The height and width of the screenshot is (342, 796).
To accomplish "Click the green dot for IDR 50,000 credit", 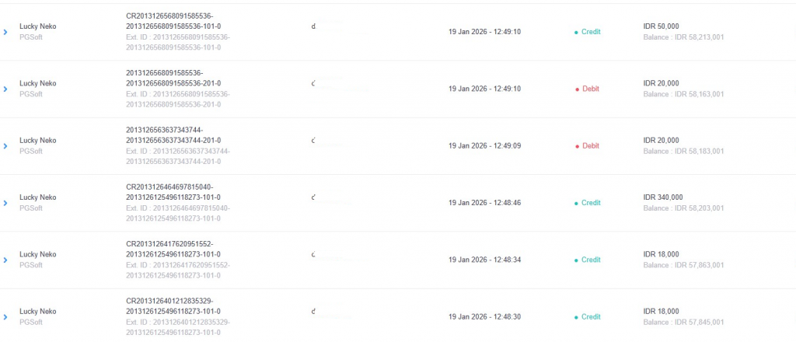I will (x=576, y=33).
